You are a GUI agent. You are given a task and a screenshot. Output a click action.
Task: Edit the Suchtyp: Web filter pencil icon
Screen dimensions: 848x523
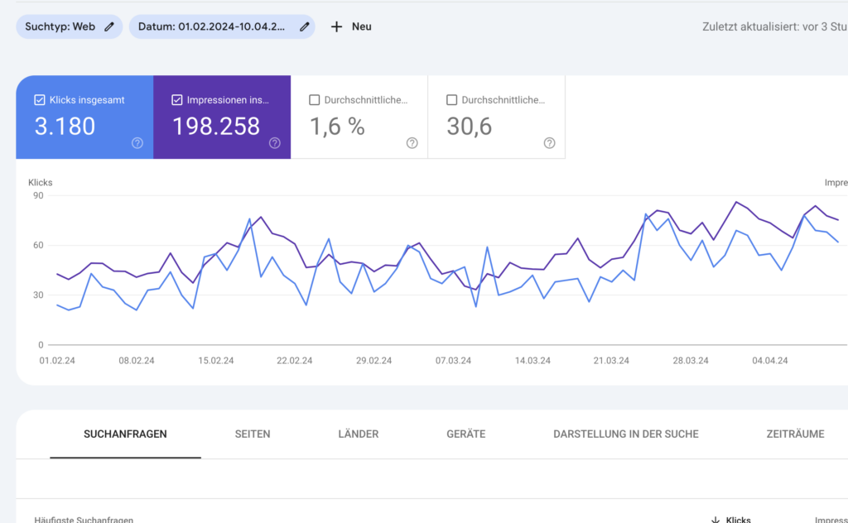coord(109,26)
